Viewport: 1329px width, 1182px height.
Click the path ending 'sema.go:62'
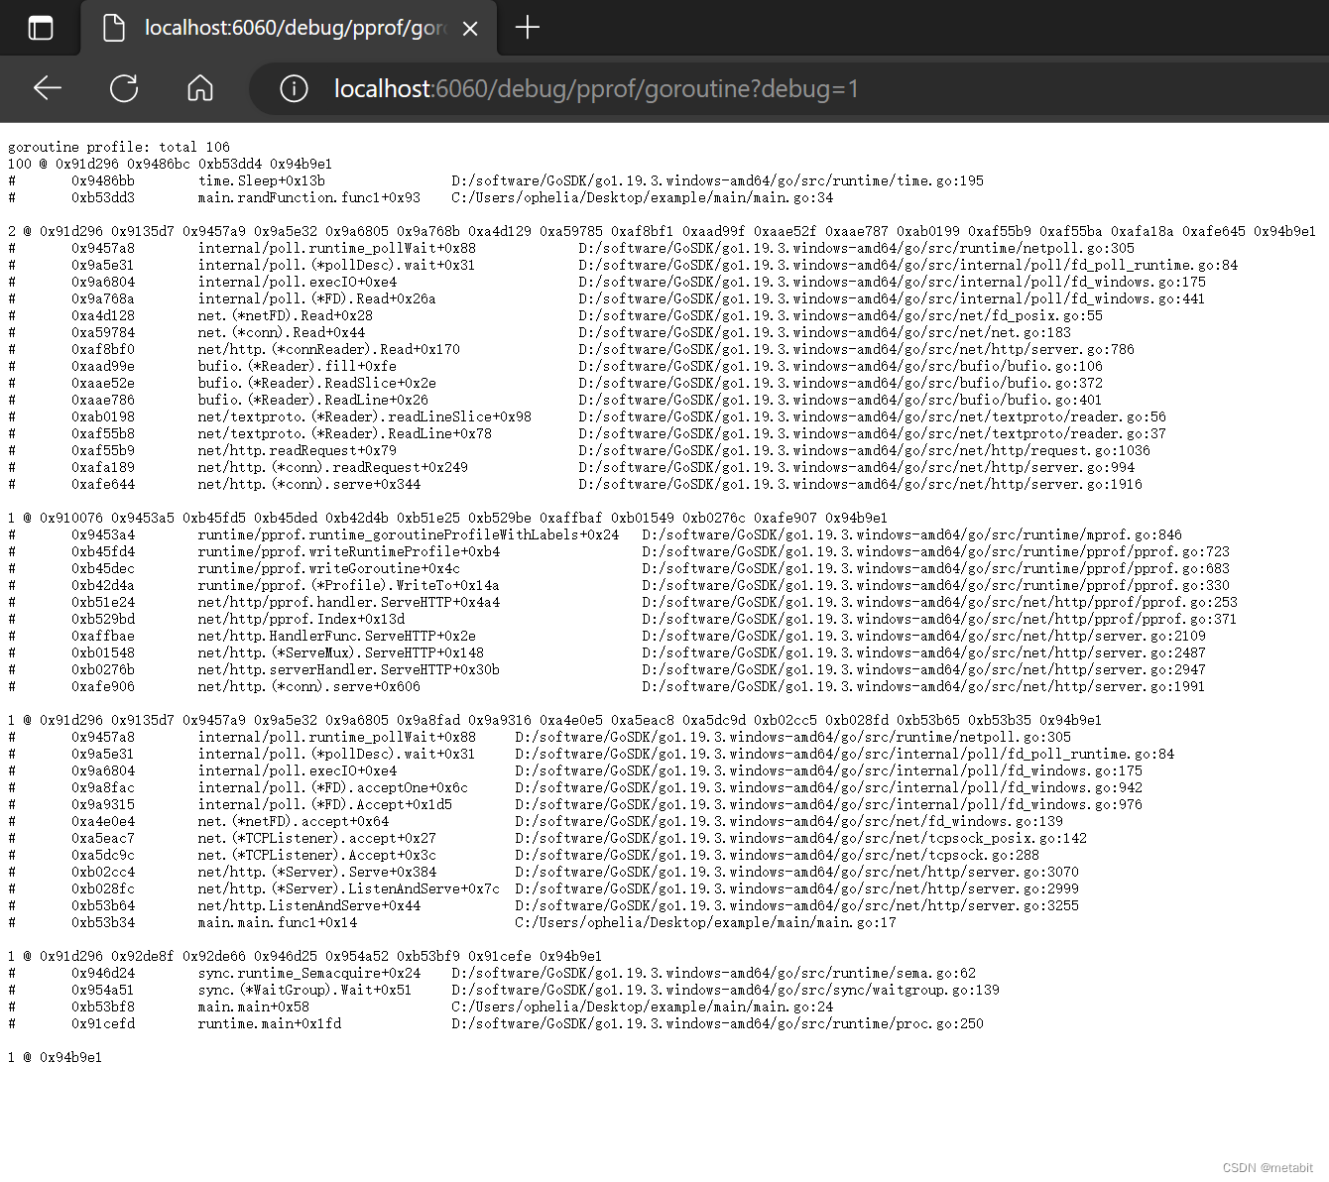point(713,973)
